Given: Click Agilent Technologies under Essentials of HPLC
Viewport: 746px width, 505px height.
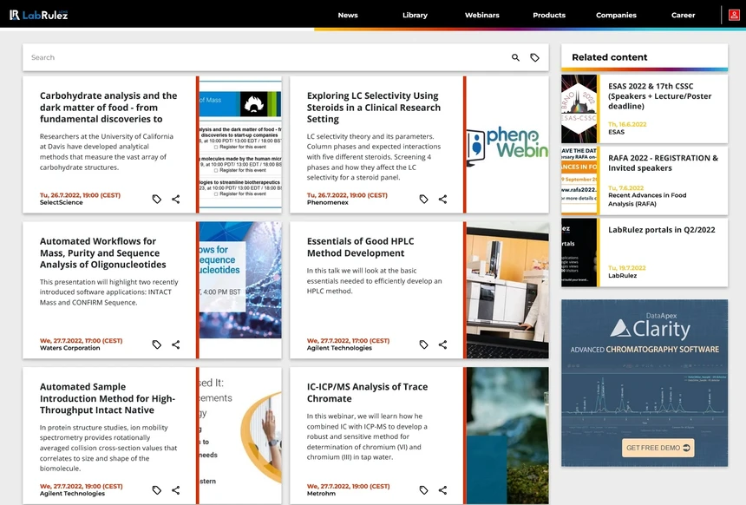Looking at the screenshot, I should tap(339, 349).
